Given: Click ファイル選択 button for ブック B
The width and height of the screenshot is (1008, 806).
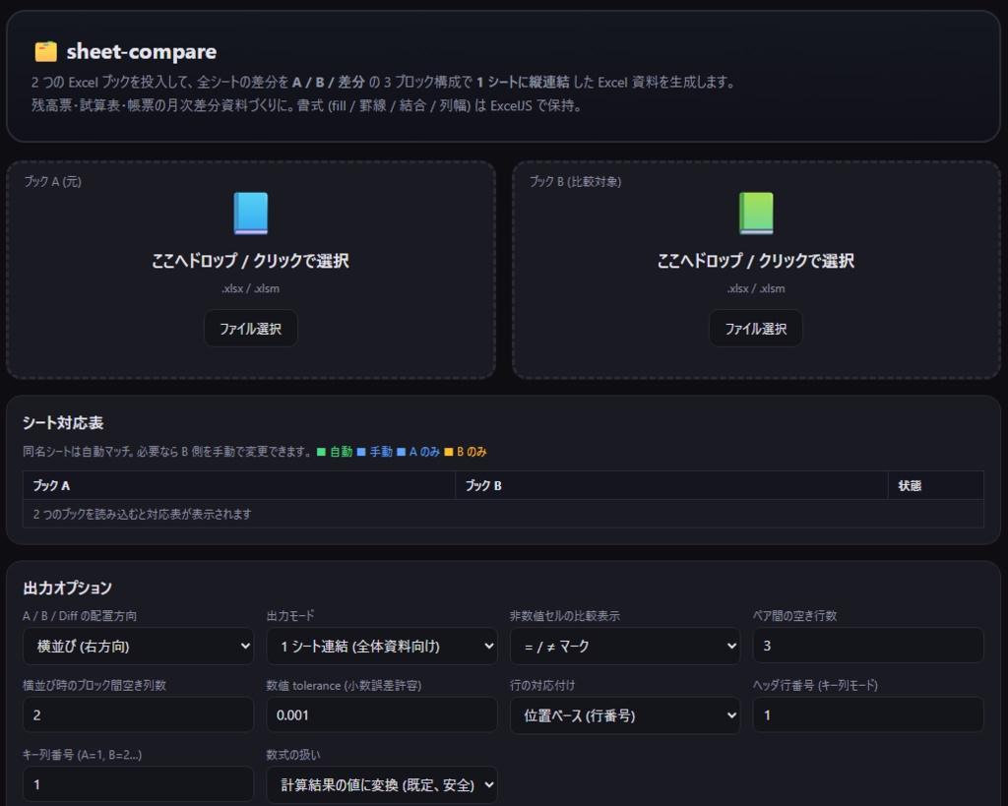Looking at the screenshot, I should 757,329.
